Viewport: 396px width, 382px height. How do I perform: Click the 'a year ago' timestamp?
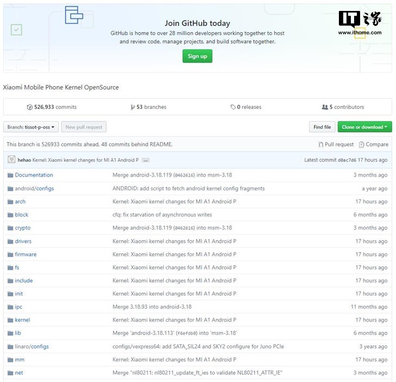click(375, 189)
